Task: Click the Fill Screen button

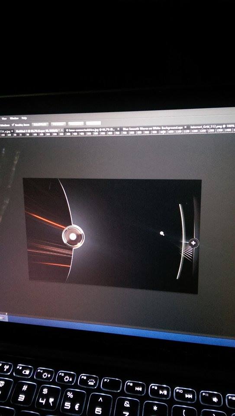Action: click(76, 123)
